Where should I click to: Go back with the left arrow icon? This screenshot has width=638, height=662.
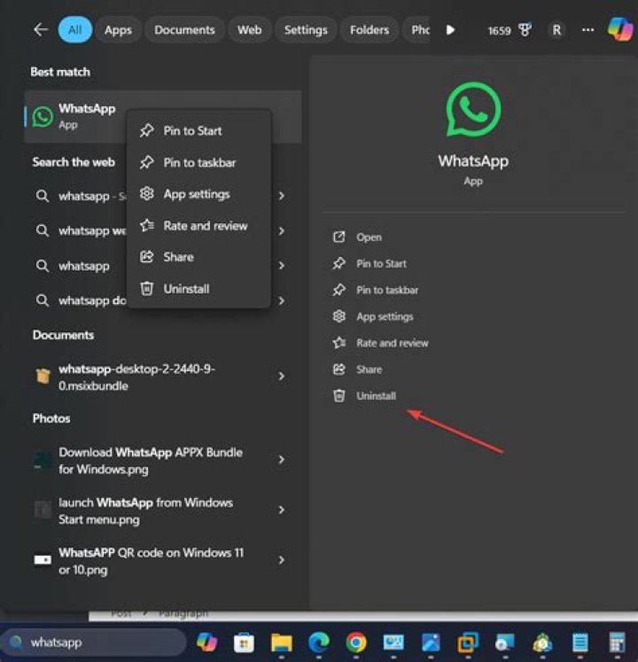coord(41,29)
